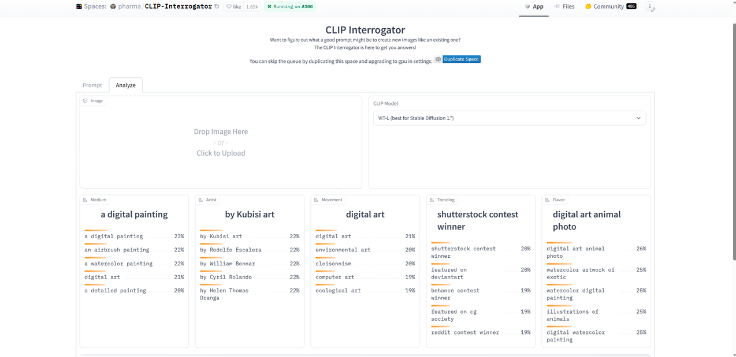This screenshot has width=736, height=357.
Task: Click the Running on A10G status badge
Action: pos(290,7)
